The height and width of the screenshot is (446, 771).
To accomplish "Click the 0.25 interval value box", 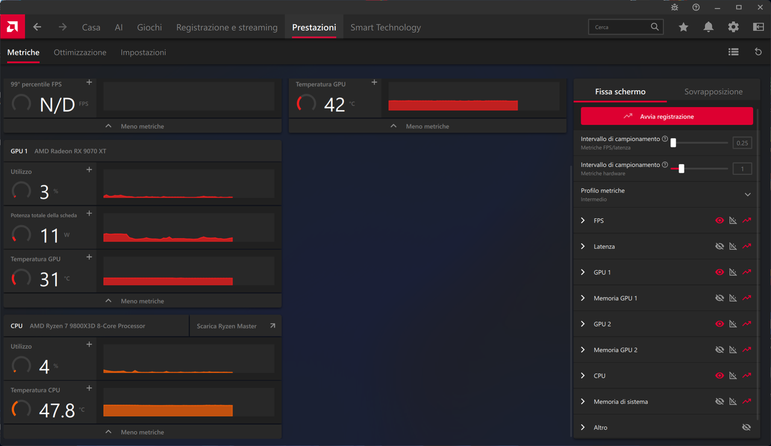I will pos(742,143).
